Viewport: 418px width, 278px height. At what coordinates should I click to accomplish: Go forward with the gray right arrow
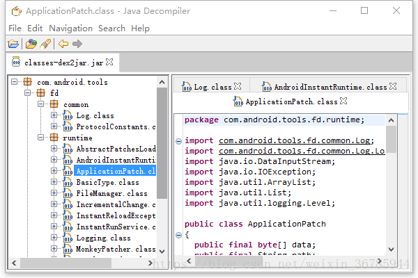click(77, 44)
